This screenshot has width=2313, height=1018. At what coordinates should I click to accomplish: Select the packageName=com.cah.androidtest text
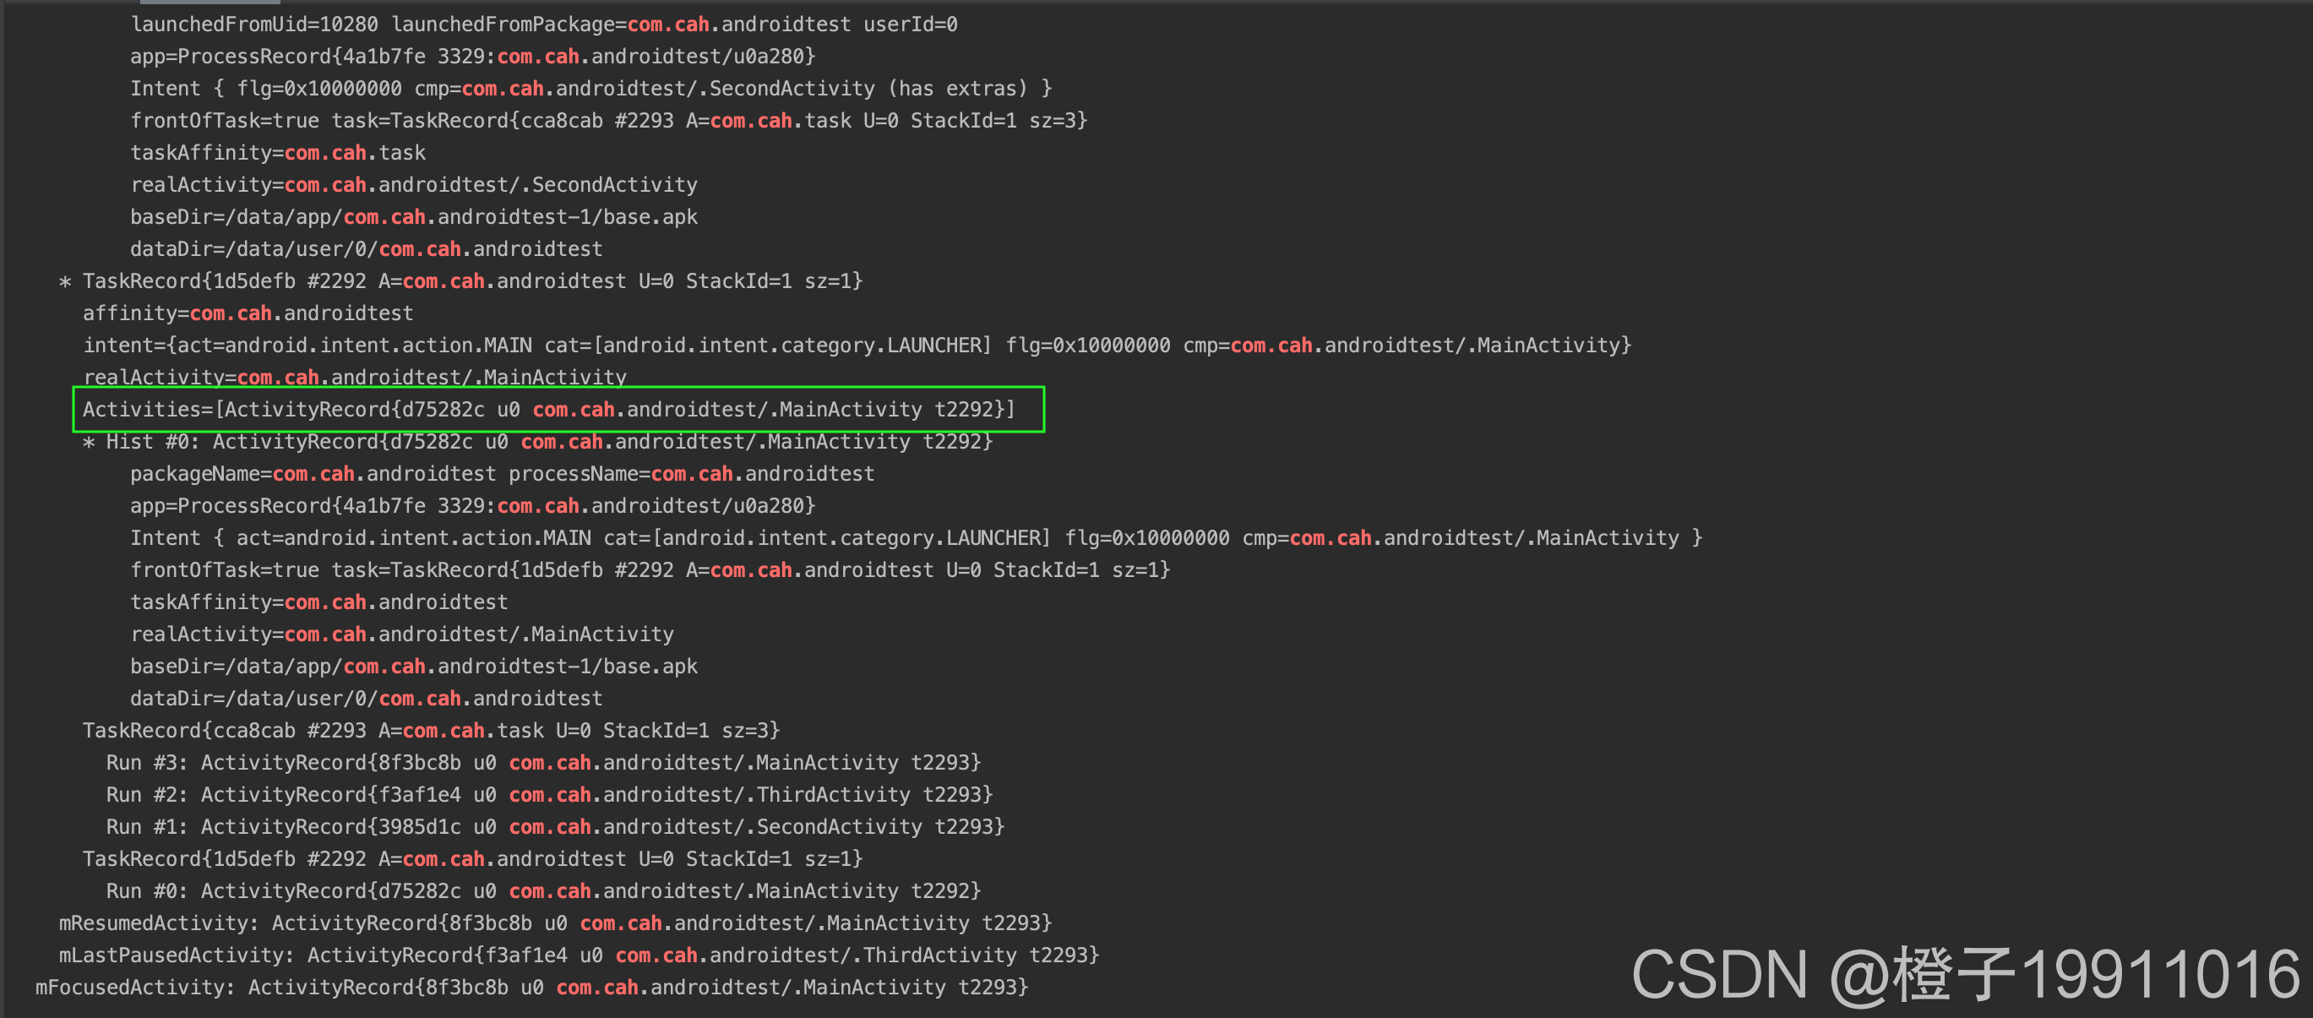(x=313, y=474)
